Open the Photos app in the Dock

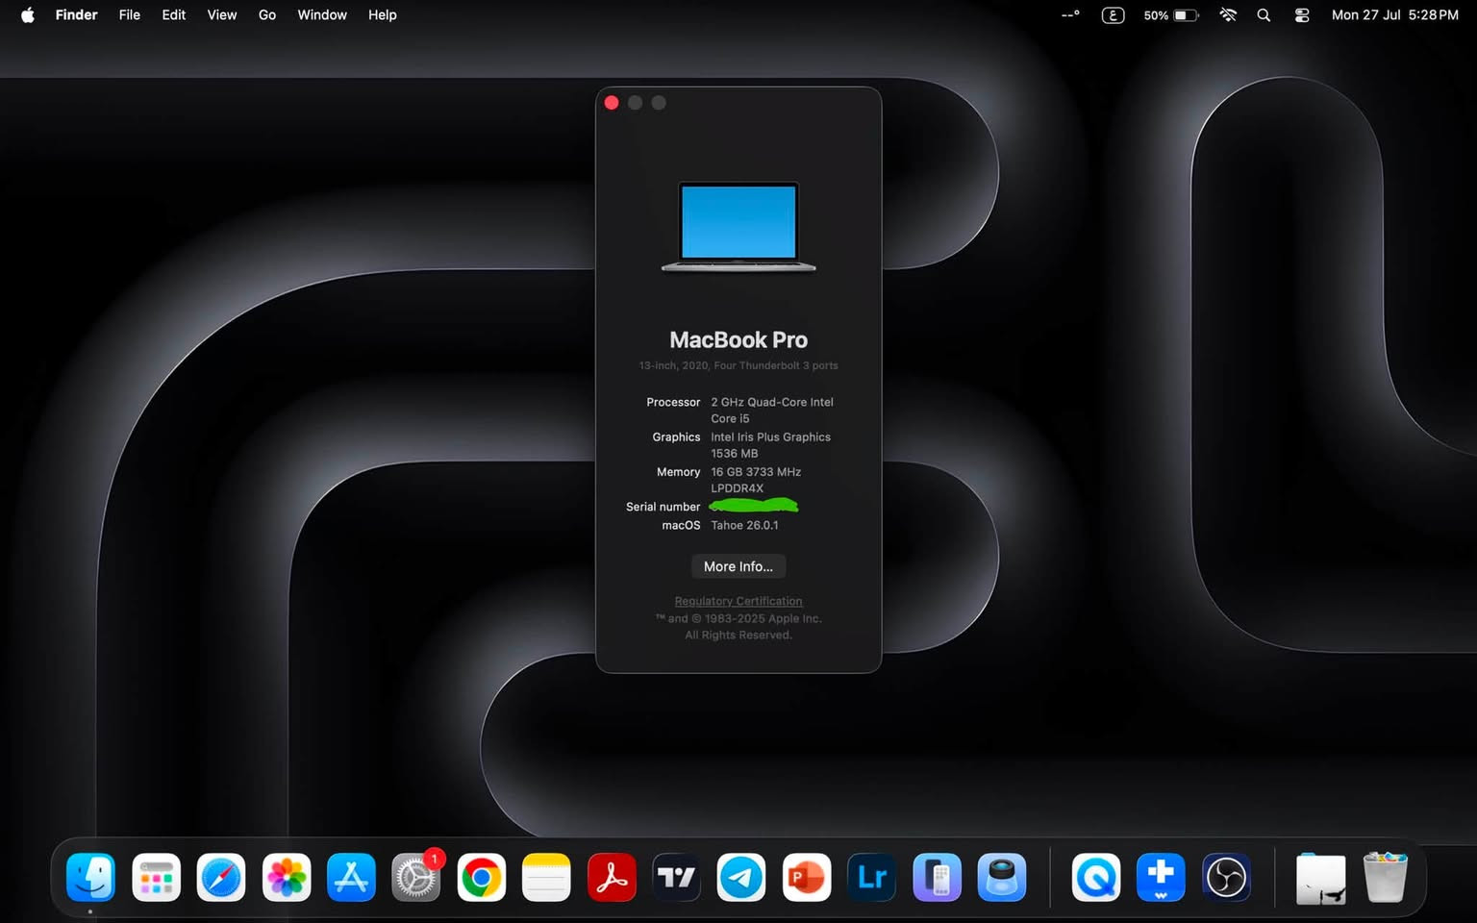tap(287, 877)
